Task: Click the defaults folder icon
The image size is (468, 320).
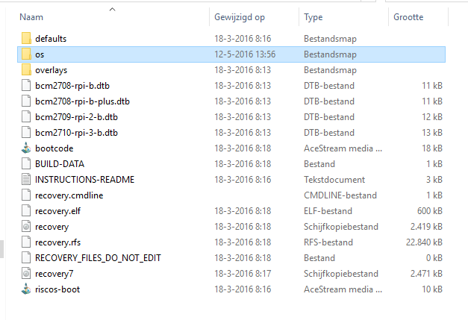Action: [26, 38]
